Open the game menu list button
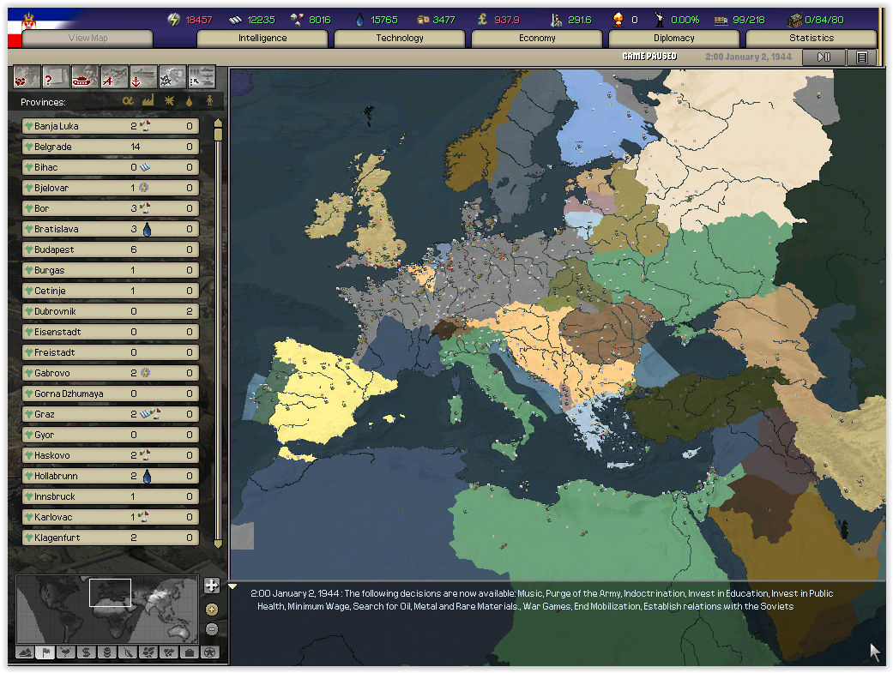This screenshot has height=673, width=893. pyautogui.click(x=861, y=57)
